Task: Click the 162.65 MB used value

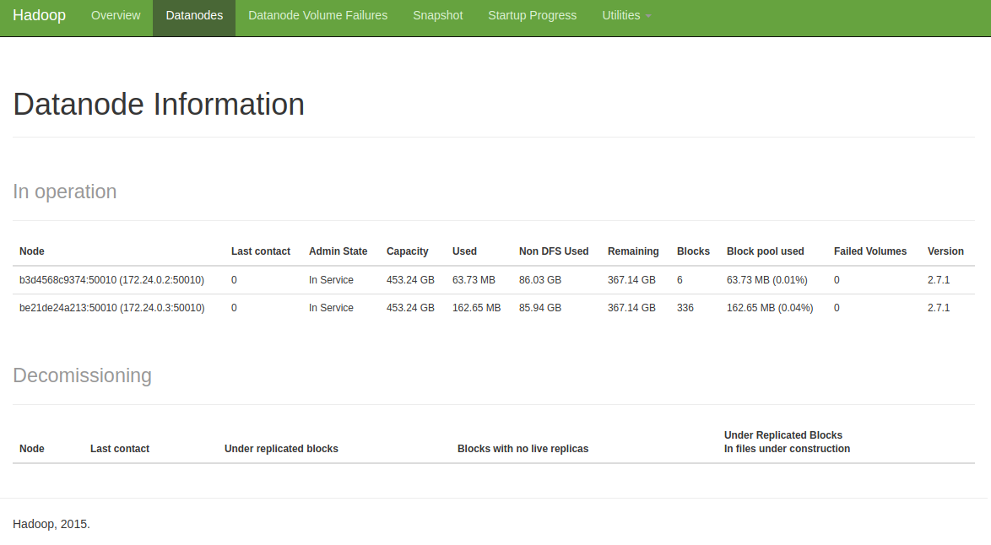Action: coord(477,308)
